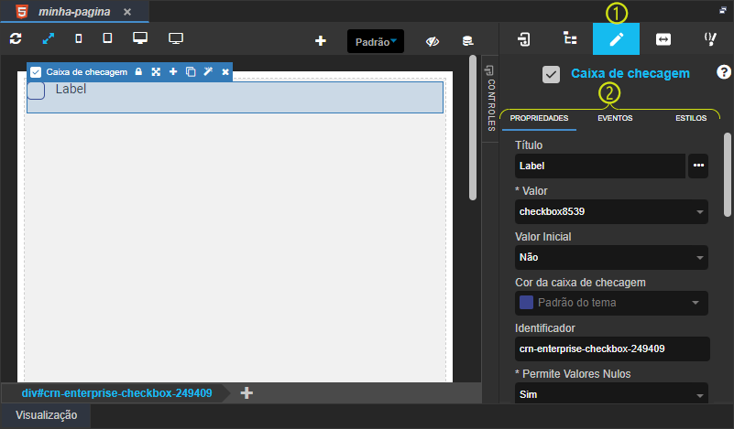Select the pencil edit panel tab
This screenshot has width=734, height=429.
(616, 38)
